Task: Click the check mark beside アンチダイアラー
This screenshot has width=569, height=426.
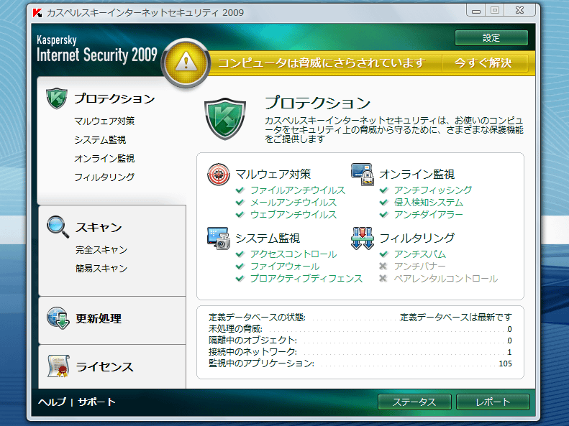Action: pos(384,215)
